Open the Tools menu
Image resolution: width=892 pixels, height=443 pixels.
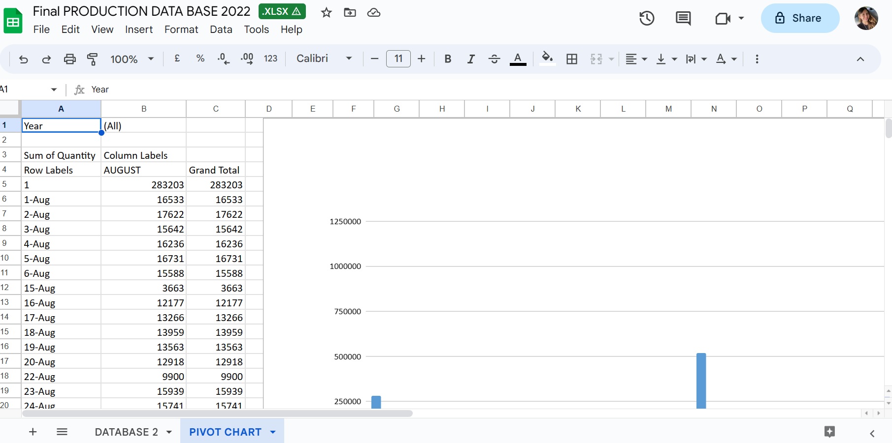(x=257, y=30)
